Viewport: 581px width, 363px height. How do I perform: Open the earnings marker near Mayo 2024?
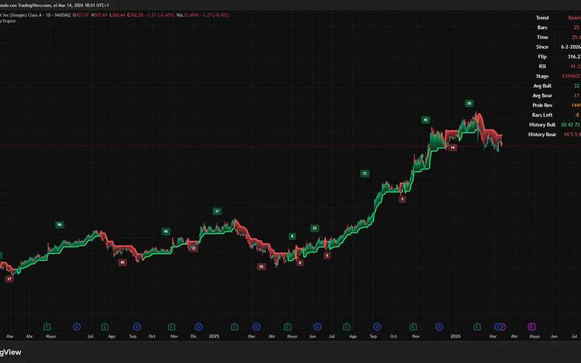[x=46, y=326]
